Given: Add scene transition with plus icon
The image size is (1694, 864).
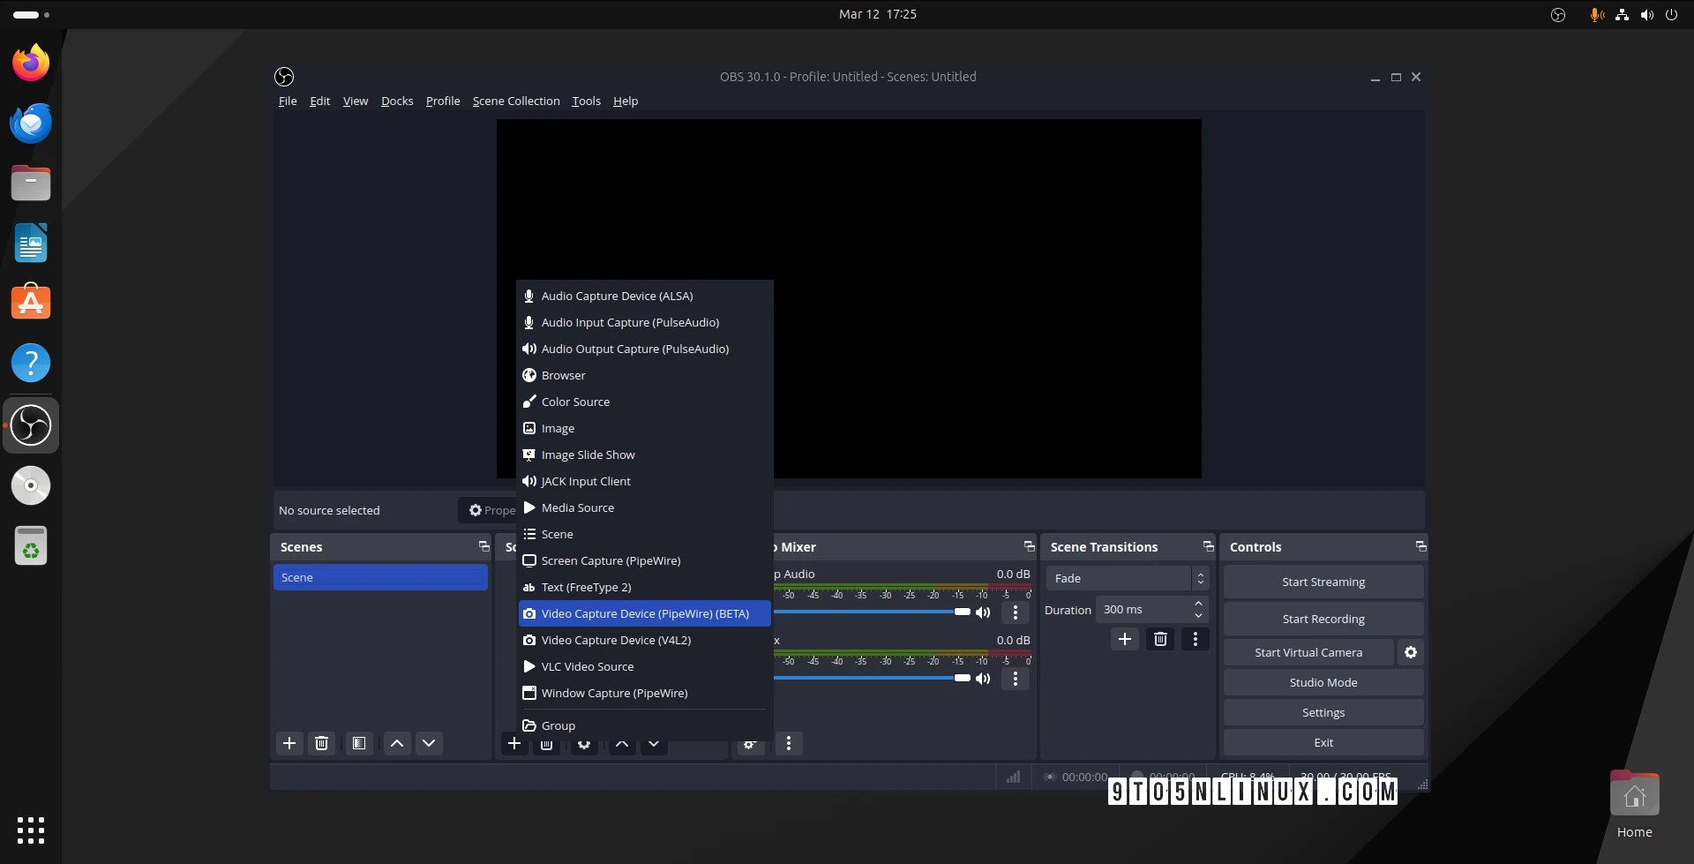Looking at the screenshot, I should (x=1125, y=639).
